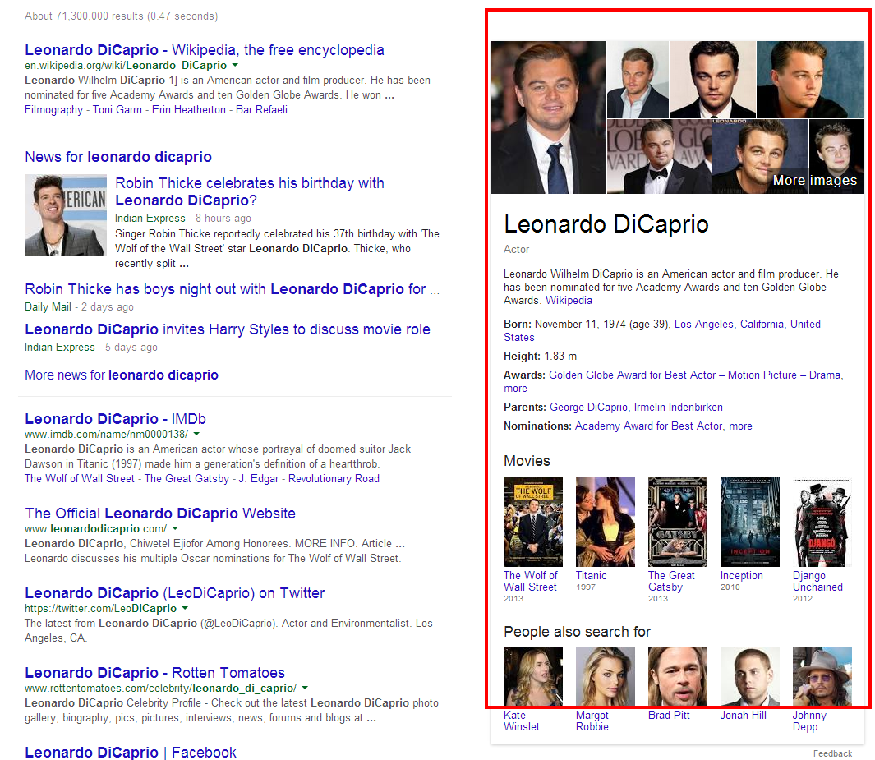The width and height of the screenshot is (875, 760).
Task: Open Leonardo DiCaprio Facebook result
Action: tap(131, 752)
